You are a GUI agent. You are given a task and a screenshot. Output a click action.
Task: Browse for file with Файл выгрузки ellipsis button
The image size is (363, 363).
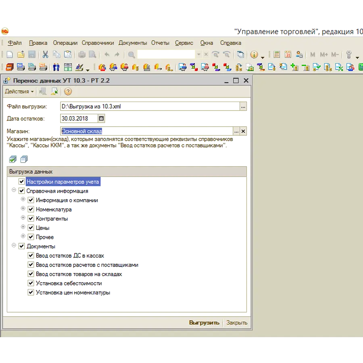pos(243,106)
